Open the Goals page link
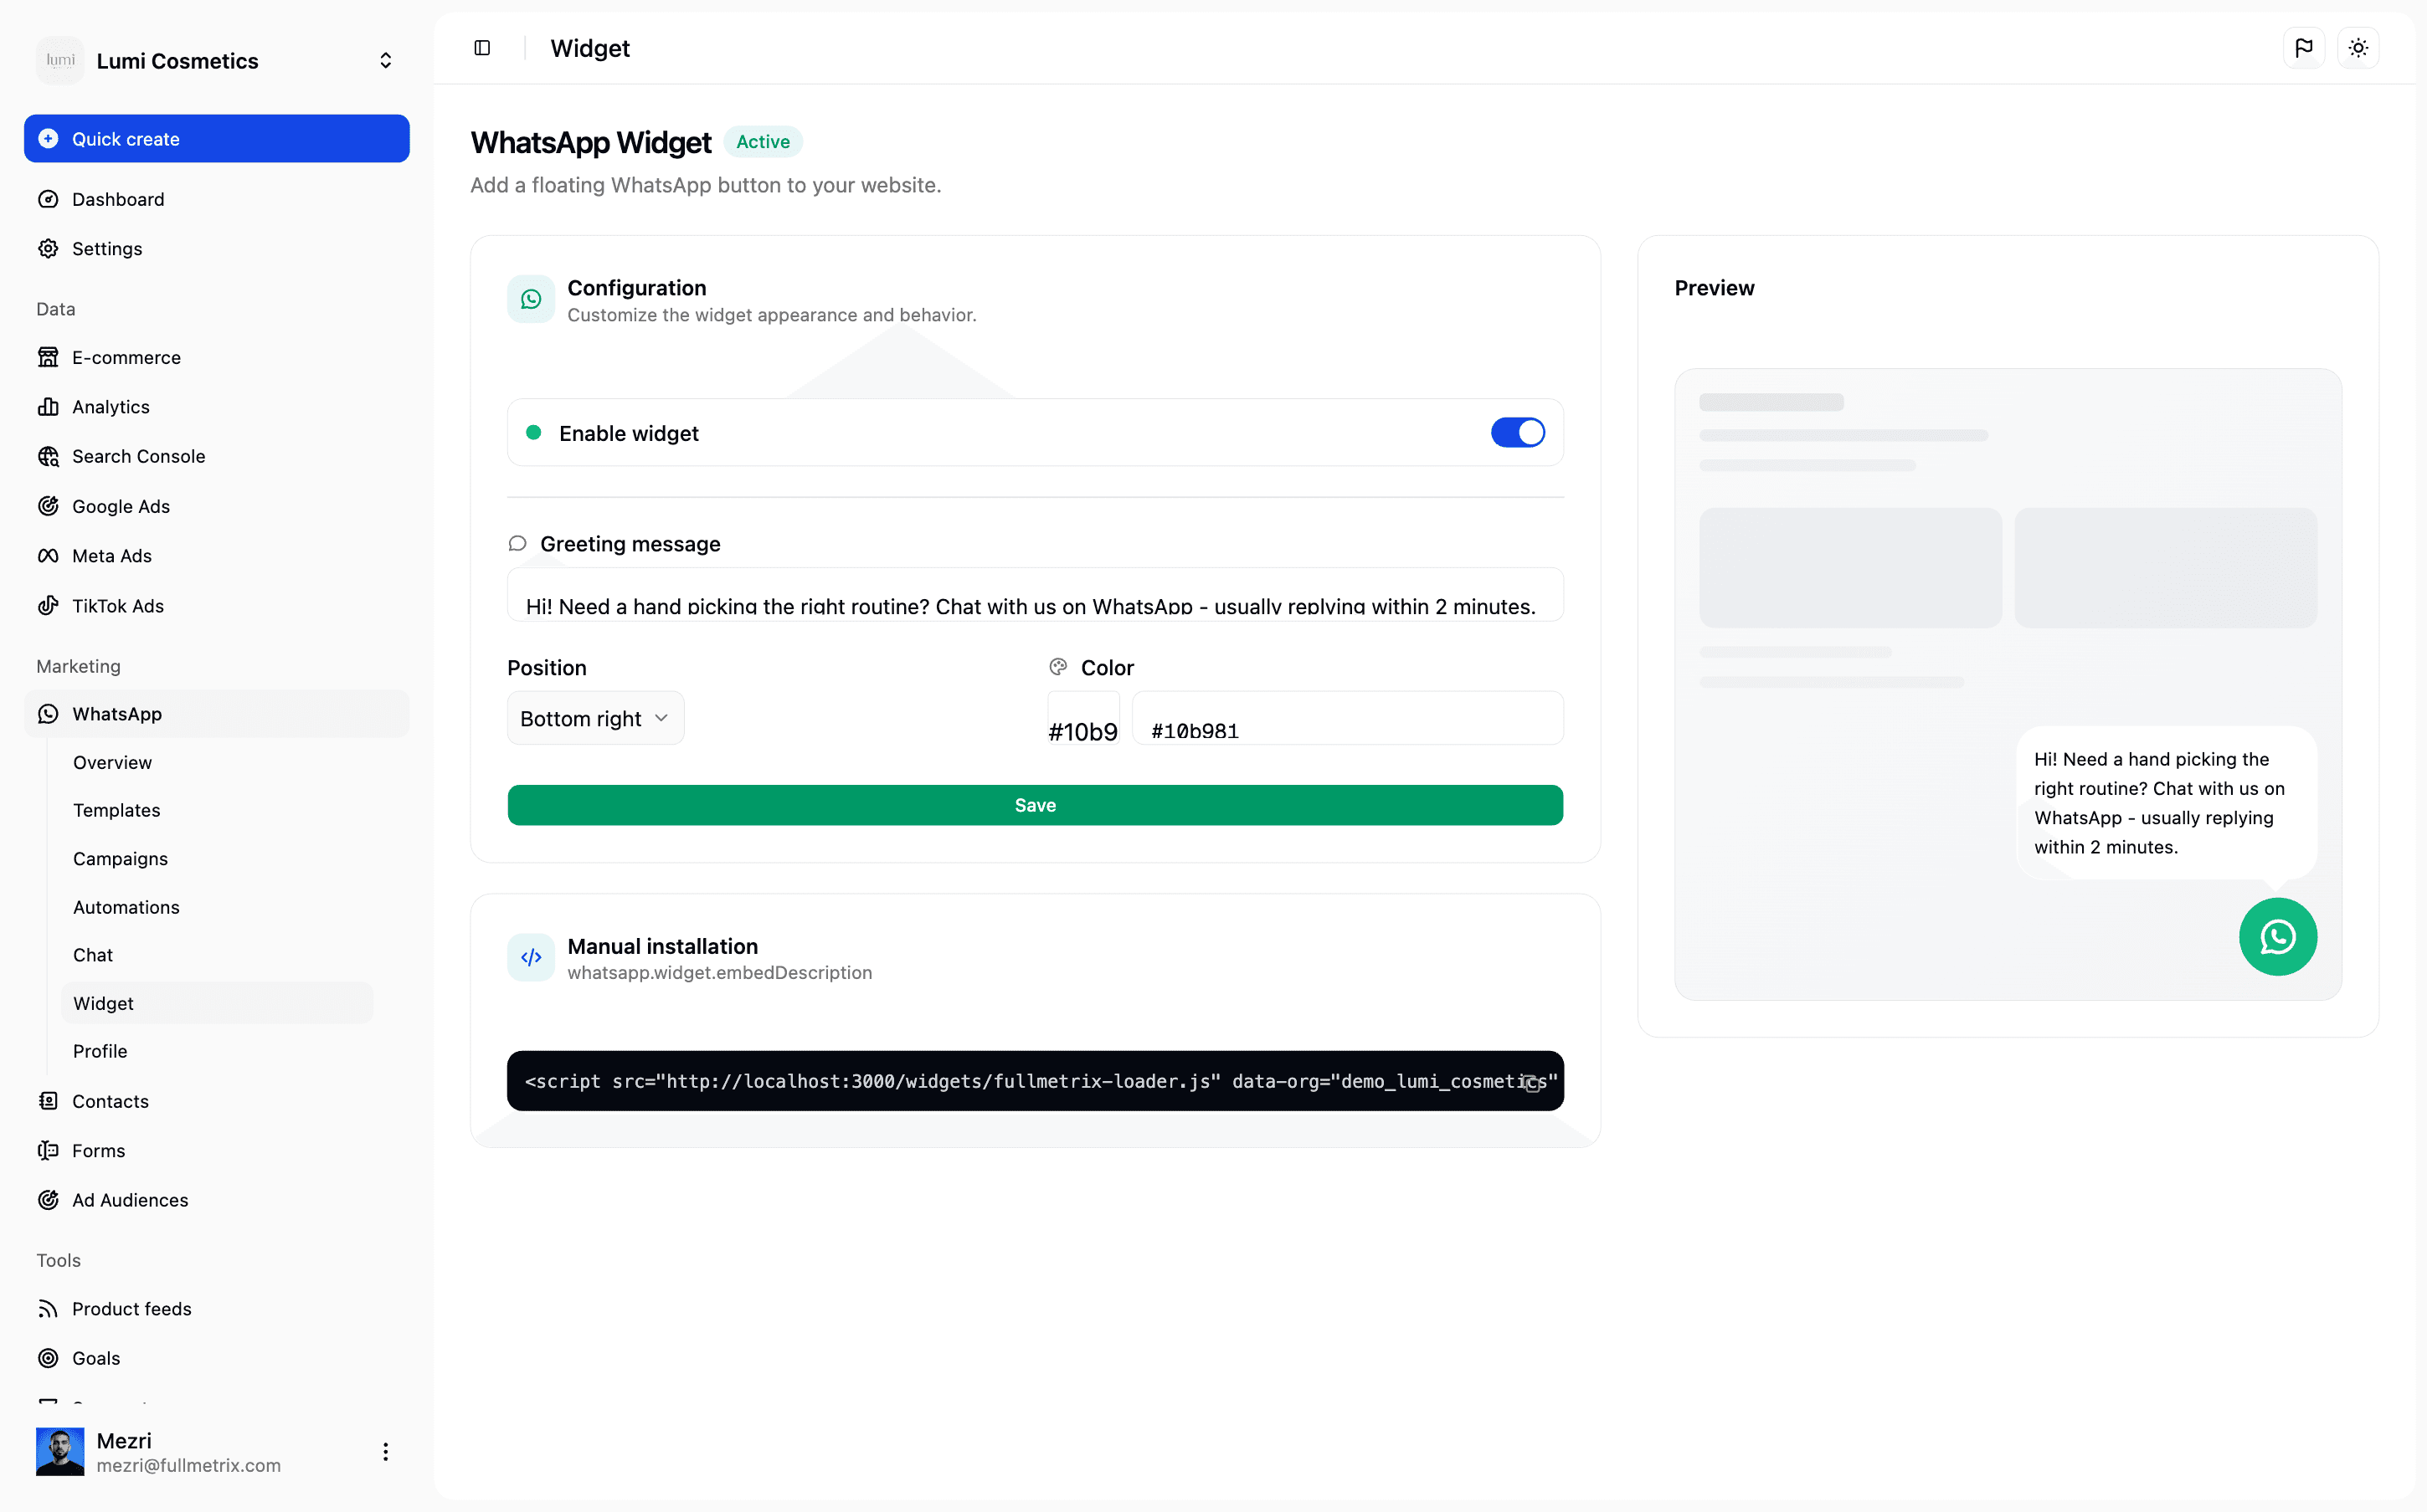The image size is (2427, 1512). pos(217,1358)
